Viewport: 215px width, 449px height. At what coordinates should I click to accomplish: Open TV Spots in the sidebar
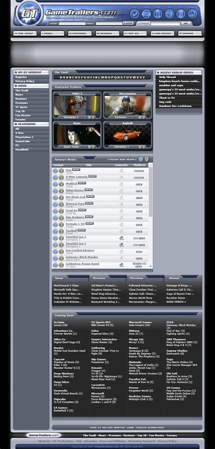tap(21, 107)
